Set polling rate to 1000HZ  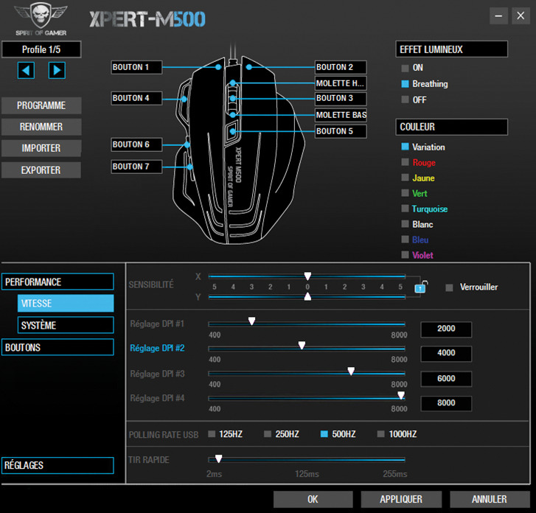coord(380,434)
